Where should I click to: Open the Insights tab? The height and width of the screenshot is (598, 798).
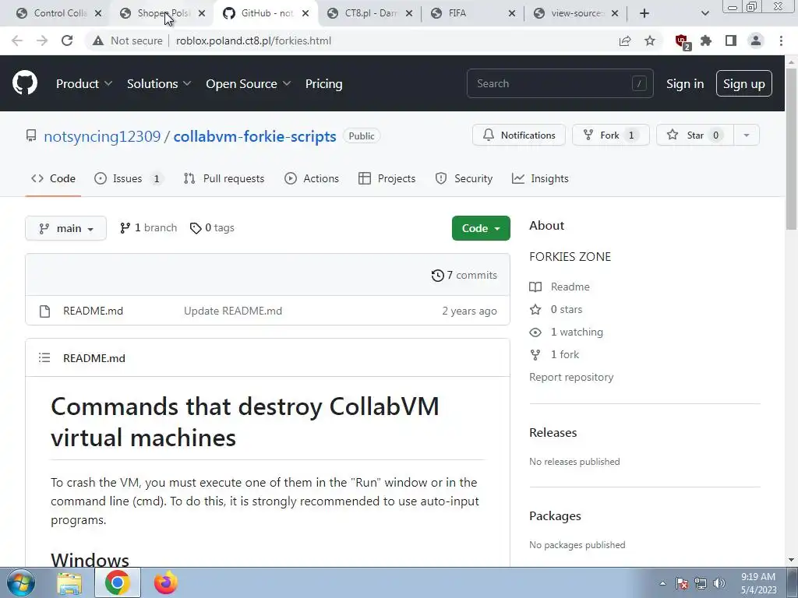(x=540, y=178)
